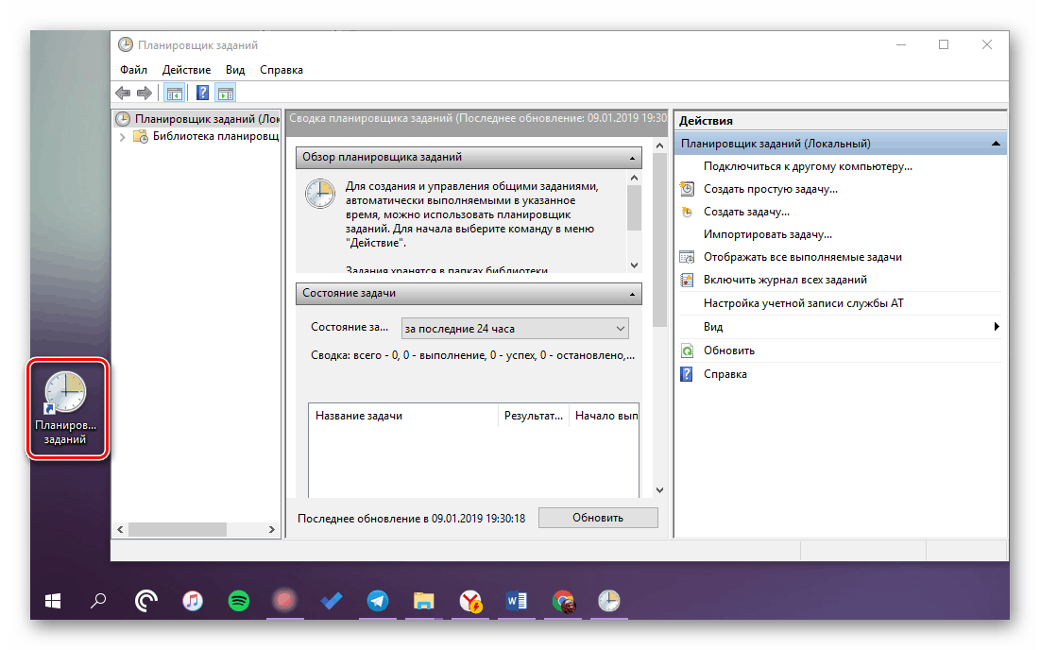Open the Вид menu in the menu bar

tap(235, 70)
